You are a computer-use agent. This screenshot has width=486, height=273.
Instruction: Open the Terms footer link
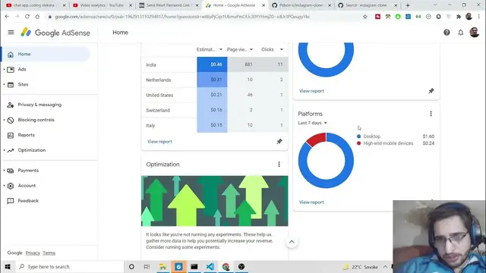[49, 253]
